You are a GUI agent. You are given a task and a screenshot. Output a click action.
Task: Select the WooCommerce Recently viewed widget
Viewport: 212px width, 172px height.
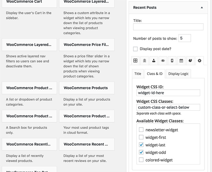click(x=29, y=144)
